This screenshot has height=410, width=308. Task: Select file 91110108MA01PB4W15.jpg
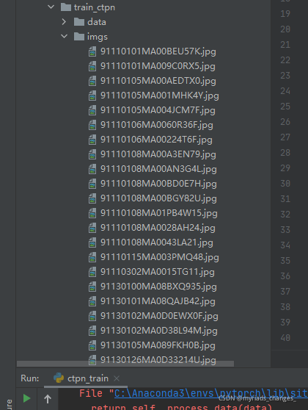click(x=159, y=213)
